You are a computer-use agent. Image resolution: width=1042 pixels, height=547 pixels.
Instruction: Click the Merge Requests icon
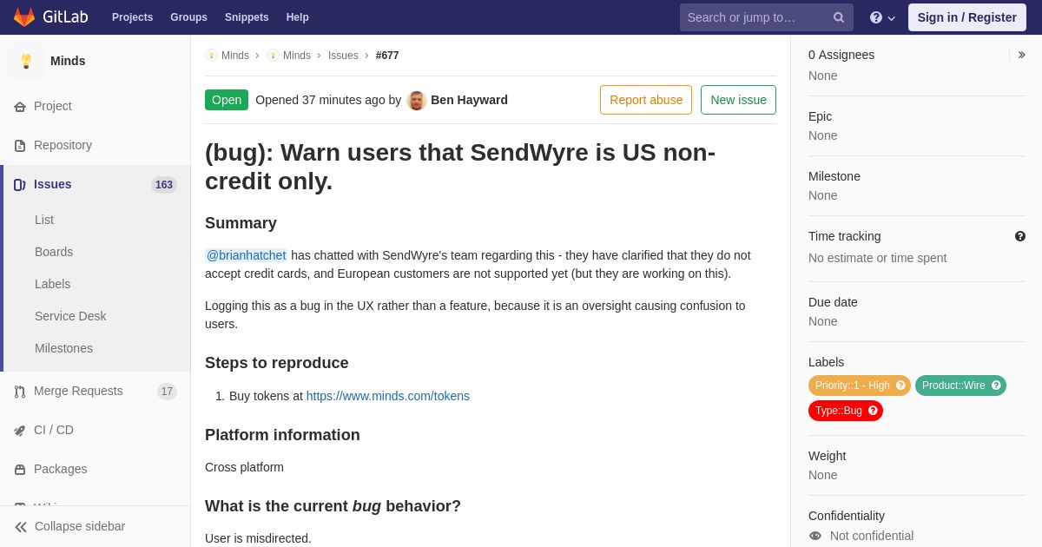[20, 392]
